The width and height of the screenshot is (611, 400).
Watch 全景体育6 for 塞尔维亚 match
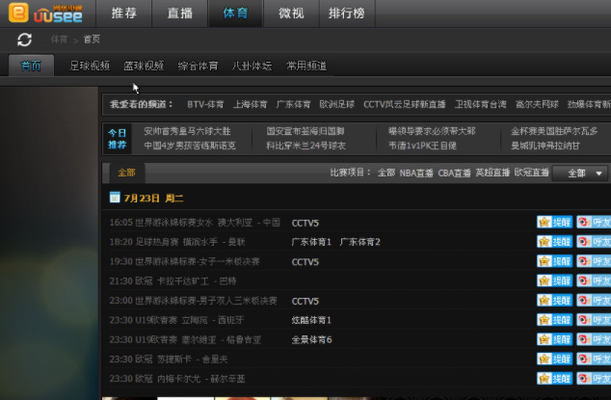[x=311, y=340]
